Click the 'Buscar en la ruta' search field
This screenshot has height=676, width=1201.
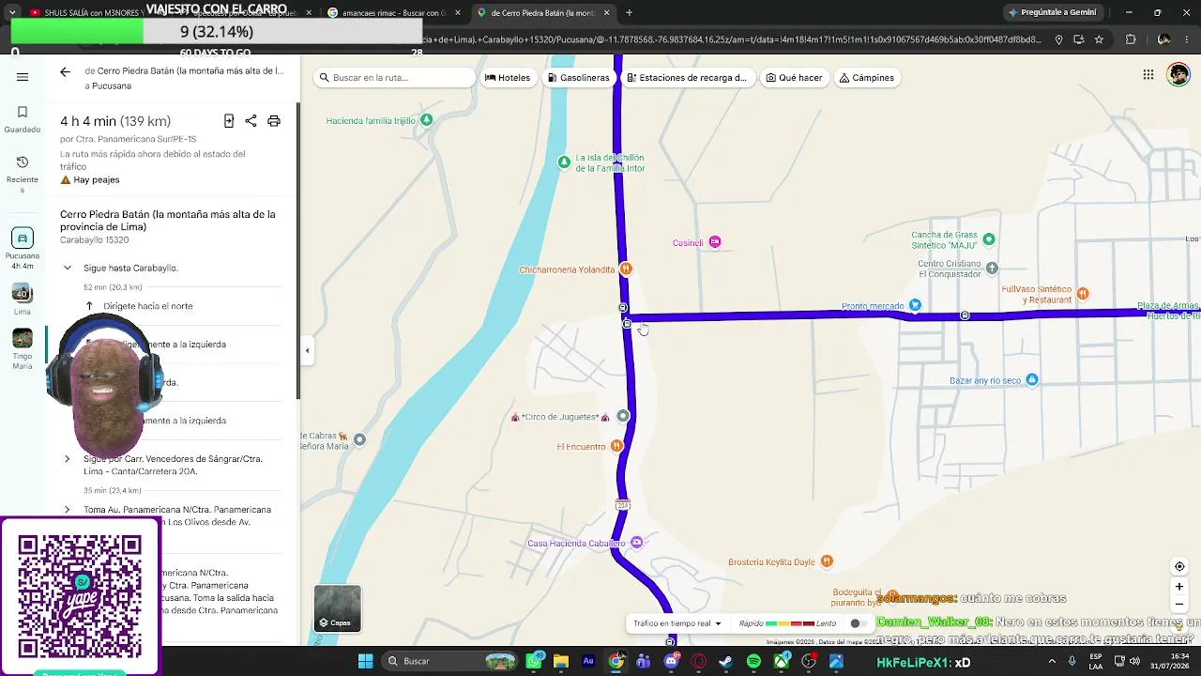(x=395, y=78)
